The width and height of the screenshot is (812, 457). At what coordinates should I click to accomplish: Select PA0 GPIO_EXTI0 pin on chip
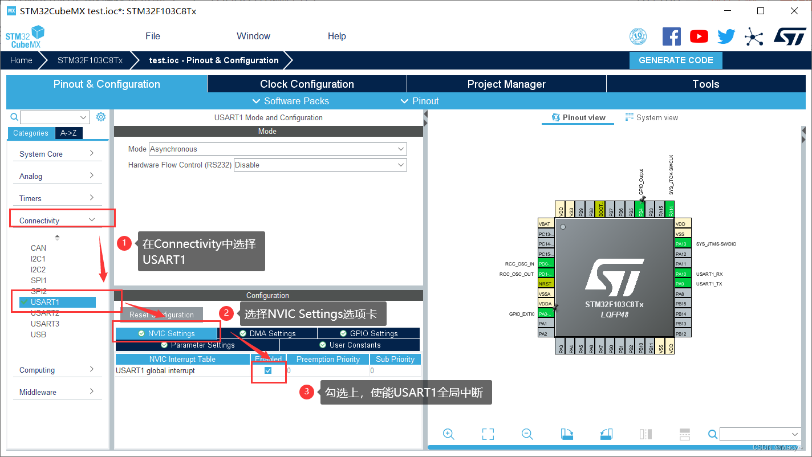click(x=546, y=313)
